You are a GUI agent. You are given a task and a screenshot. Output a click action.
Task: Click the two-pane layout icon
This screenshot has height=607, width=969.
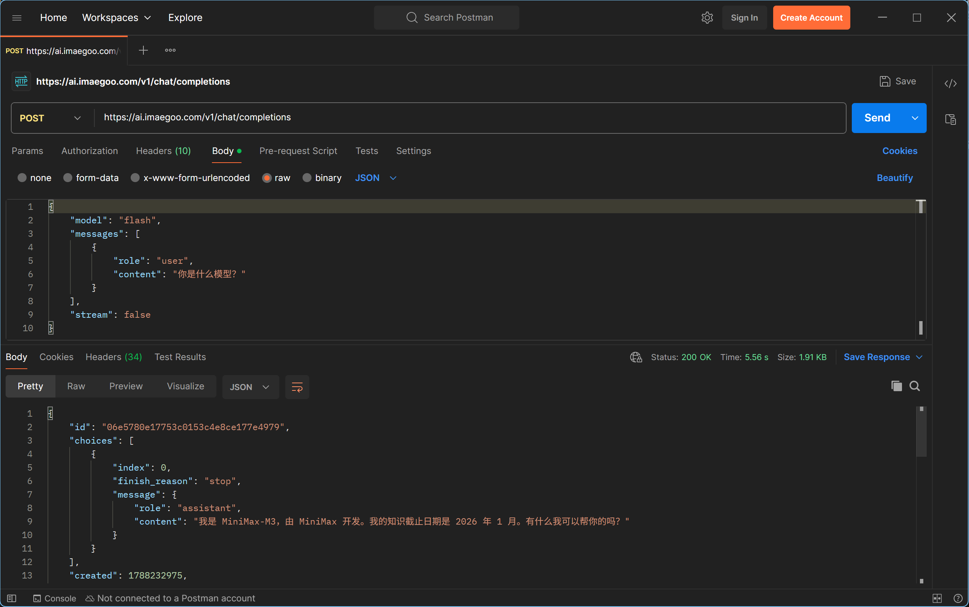tap(937, 598)
